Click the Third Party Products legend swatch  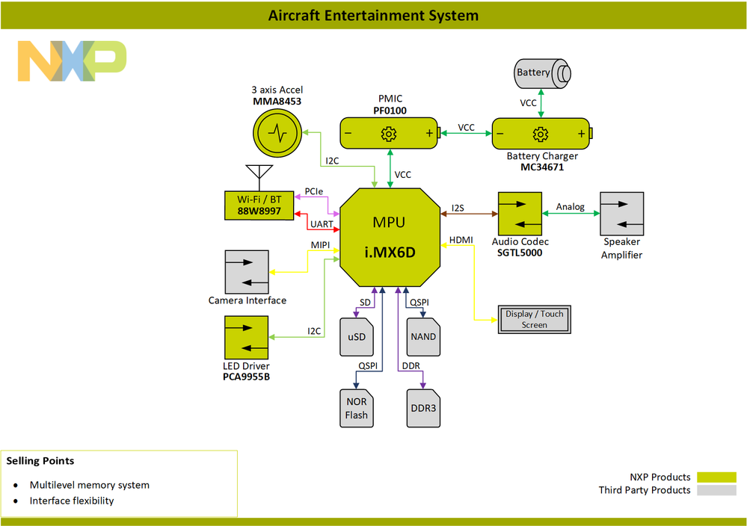coord(716,490)
